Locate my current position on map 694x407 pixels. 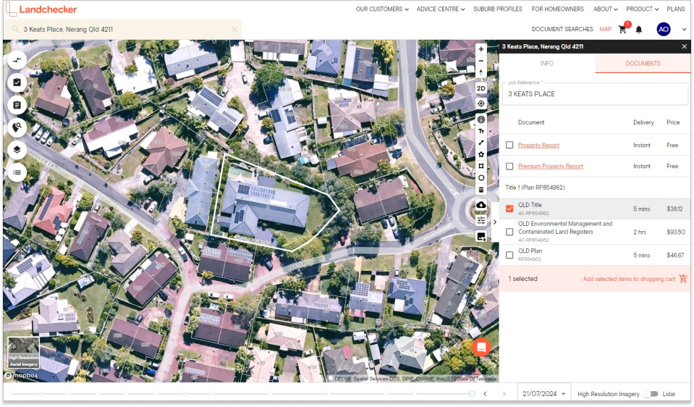tap(481, 104)
